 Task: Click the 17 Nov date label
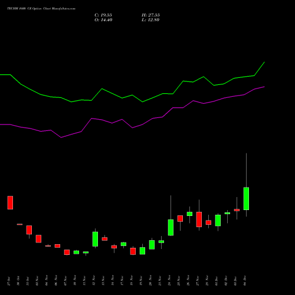[x=122, y=281]
